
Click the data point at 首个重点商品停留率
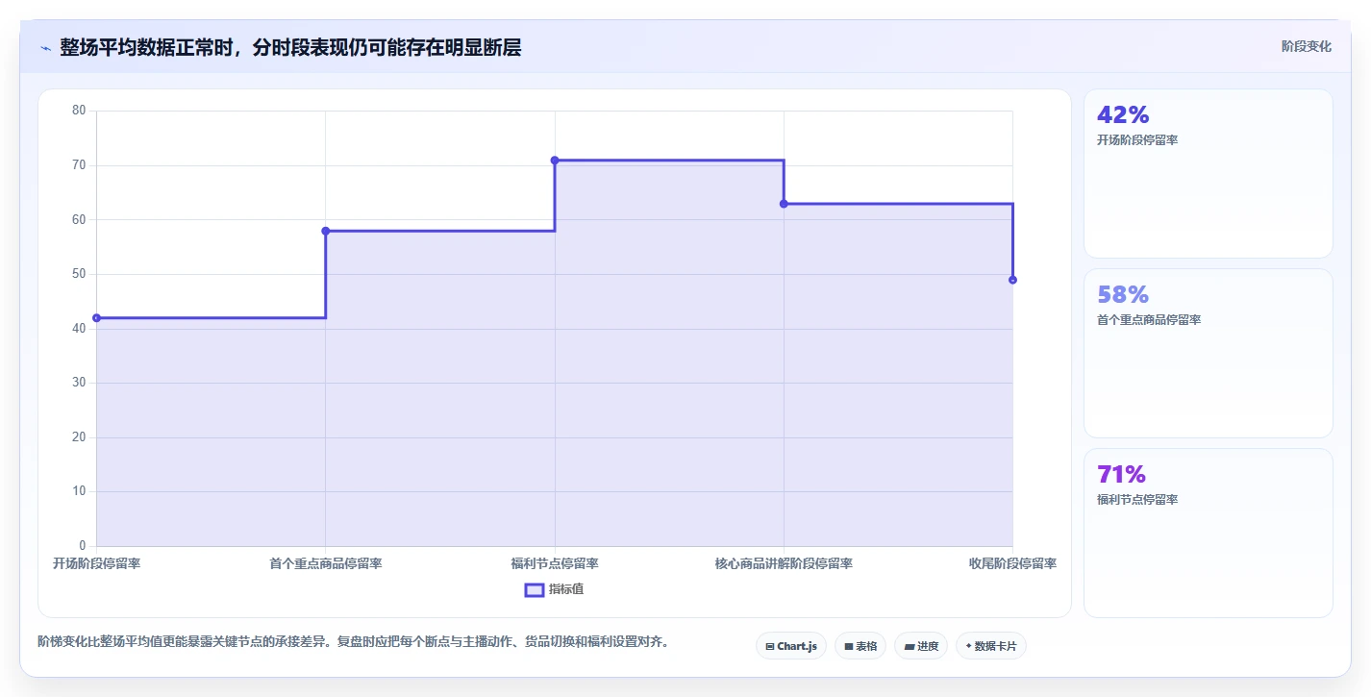coord(326,231)
